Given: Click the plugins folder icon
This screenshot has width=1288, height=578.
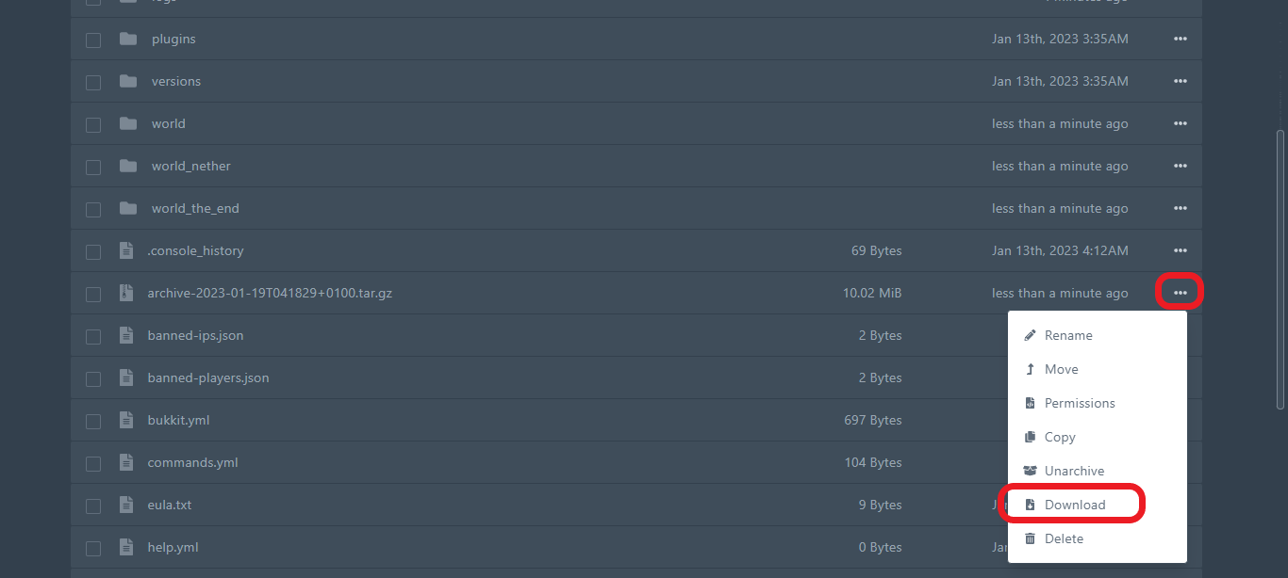Looking at the screenshot, I should [x=128, y=39].
